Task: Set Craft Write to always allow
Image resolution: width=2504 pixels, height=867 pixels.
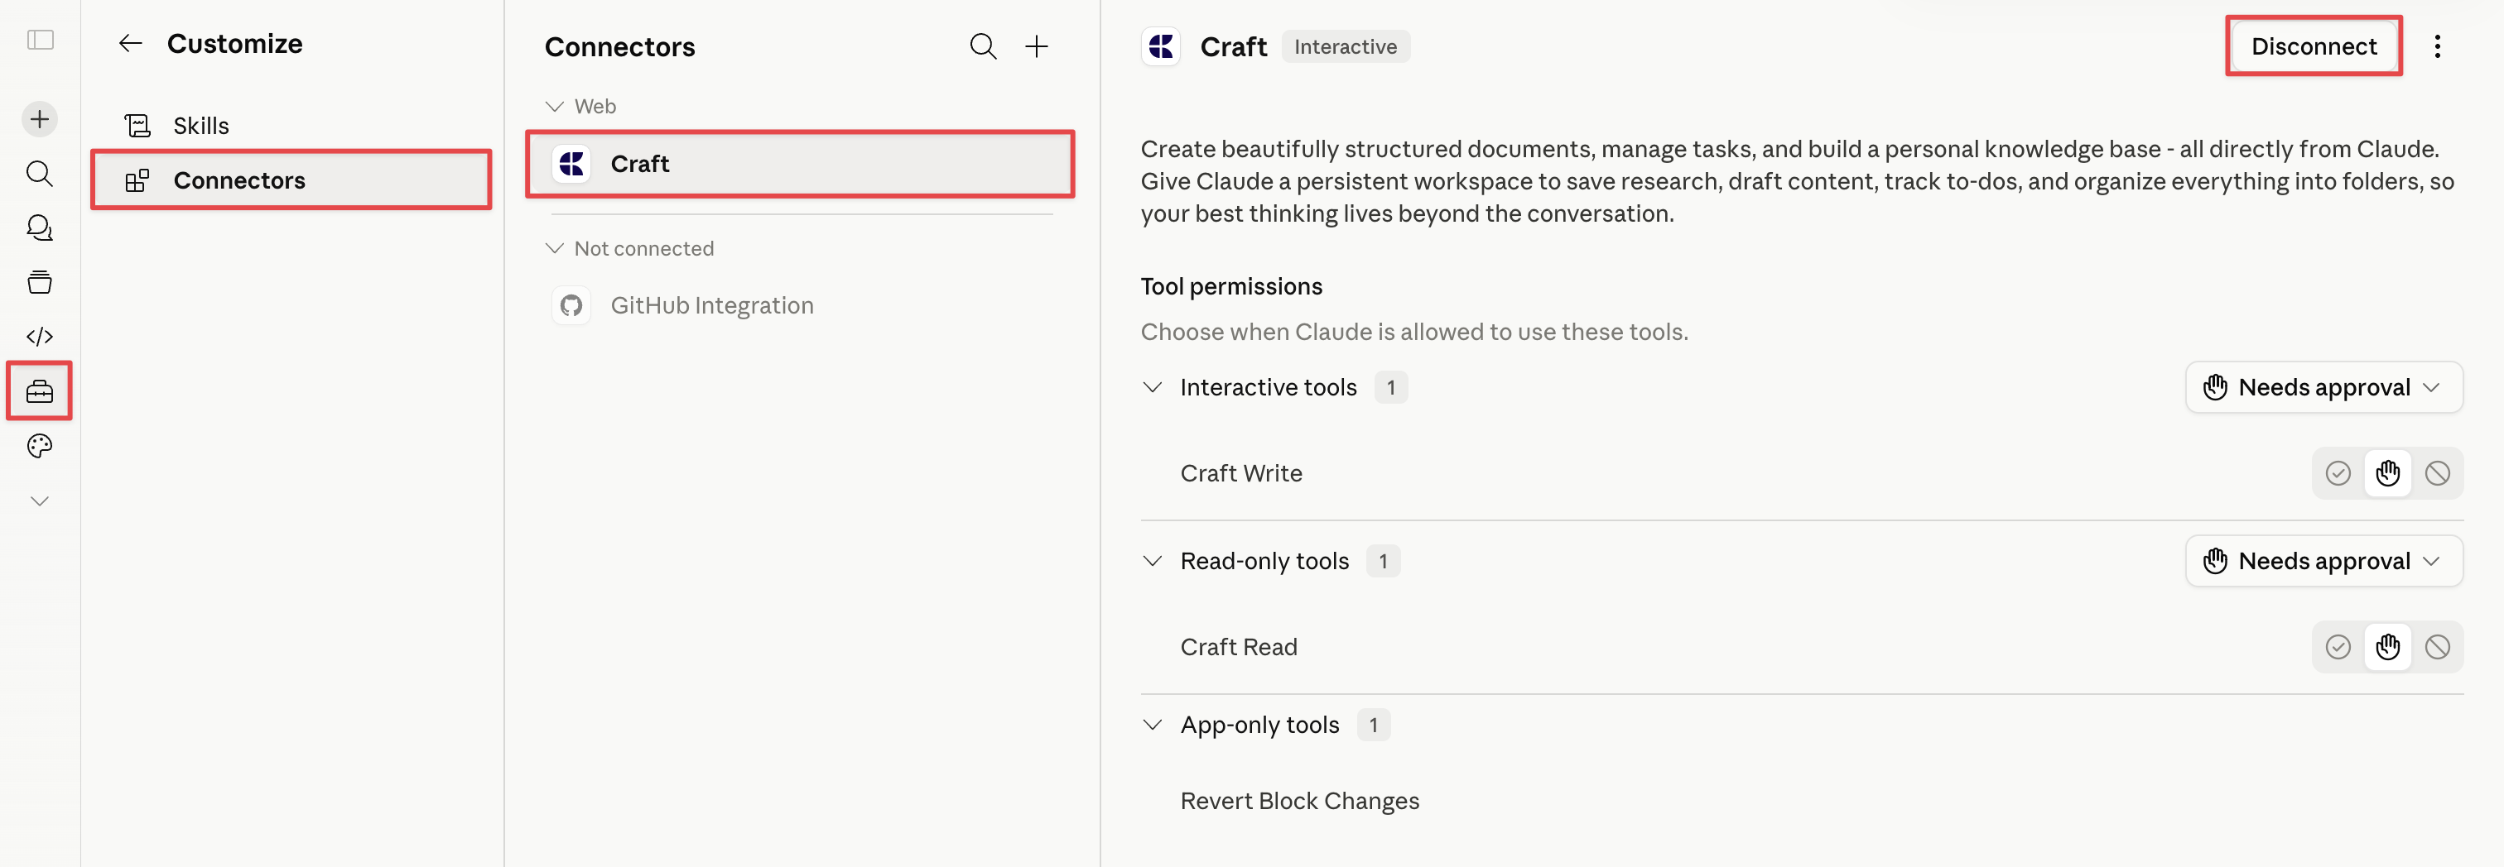Action: [2338, 473]
